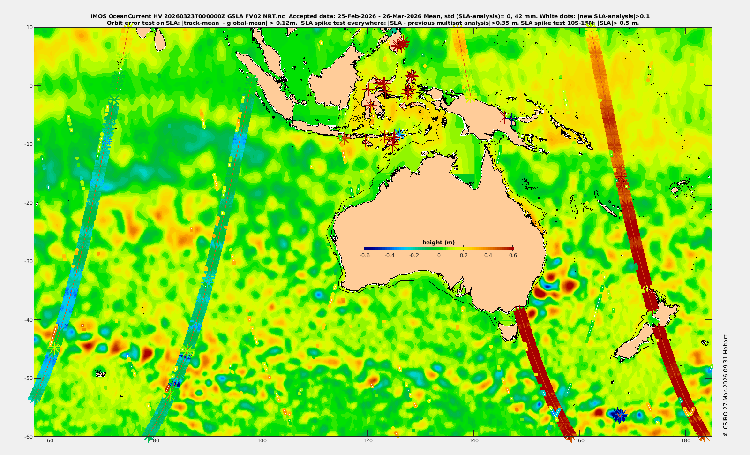Click the dark red star markers at the Philippines
Screen dimensions: 750x455
tap(400, 44)
